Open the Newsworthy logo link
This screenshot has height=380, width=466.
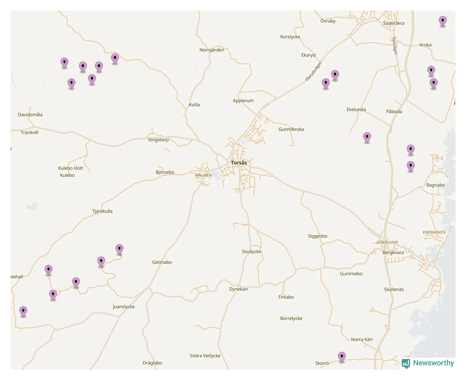coord(433,363)
